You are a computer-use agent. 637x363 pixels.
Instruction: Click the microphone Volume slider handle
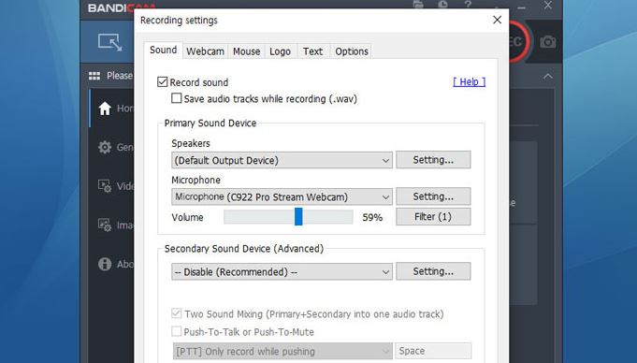pyautogui.click(x=298, y=217)
